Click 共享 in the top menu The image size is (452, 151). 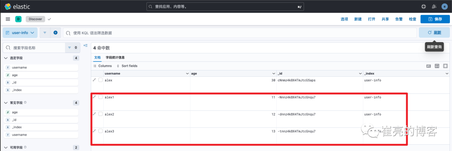tap(385, 19)
